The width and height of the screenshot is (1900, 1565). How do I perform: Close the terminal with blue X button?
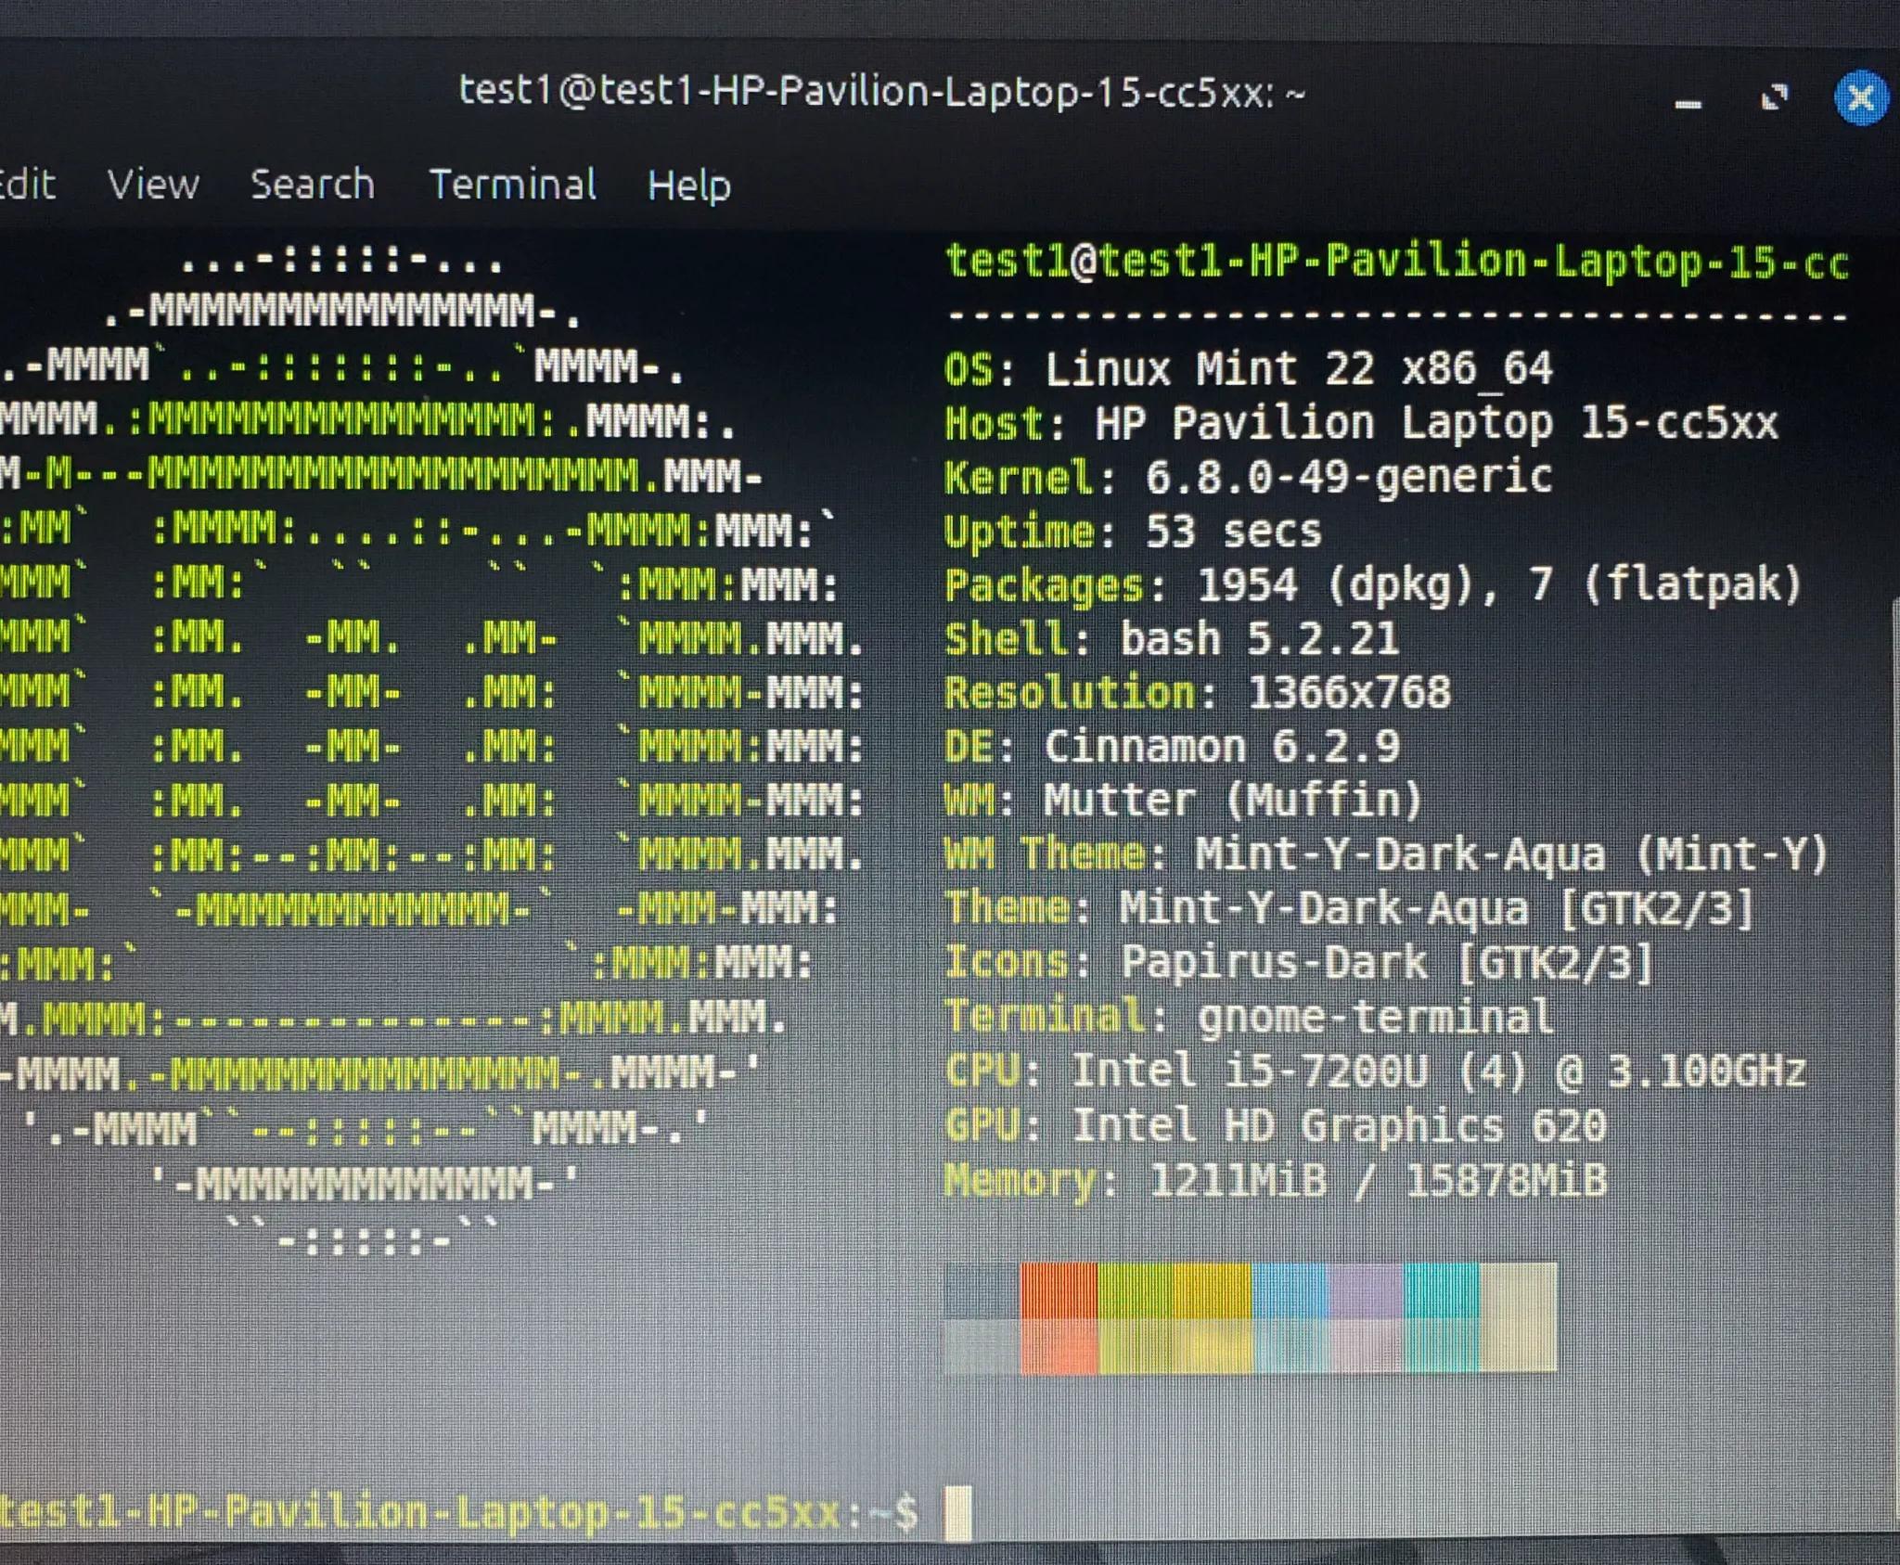(1860, 98)
